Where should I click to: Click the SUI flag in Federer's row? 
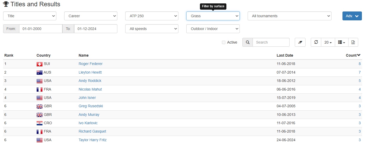[x=40, y=64]
